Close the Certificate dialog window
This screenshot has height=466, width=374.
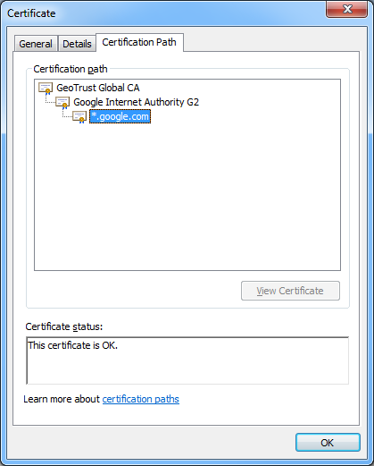(346, 9)
